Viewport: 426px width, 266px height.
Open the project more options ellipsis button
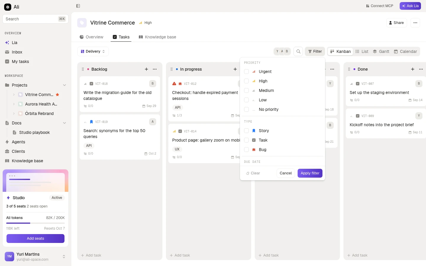pos(415,23)
